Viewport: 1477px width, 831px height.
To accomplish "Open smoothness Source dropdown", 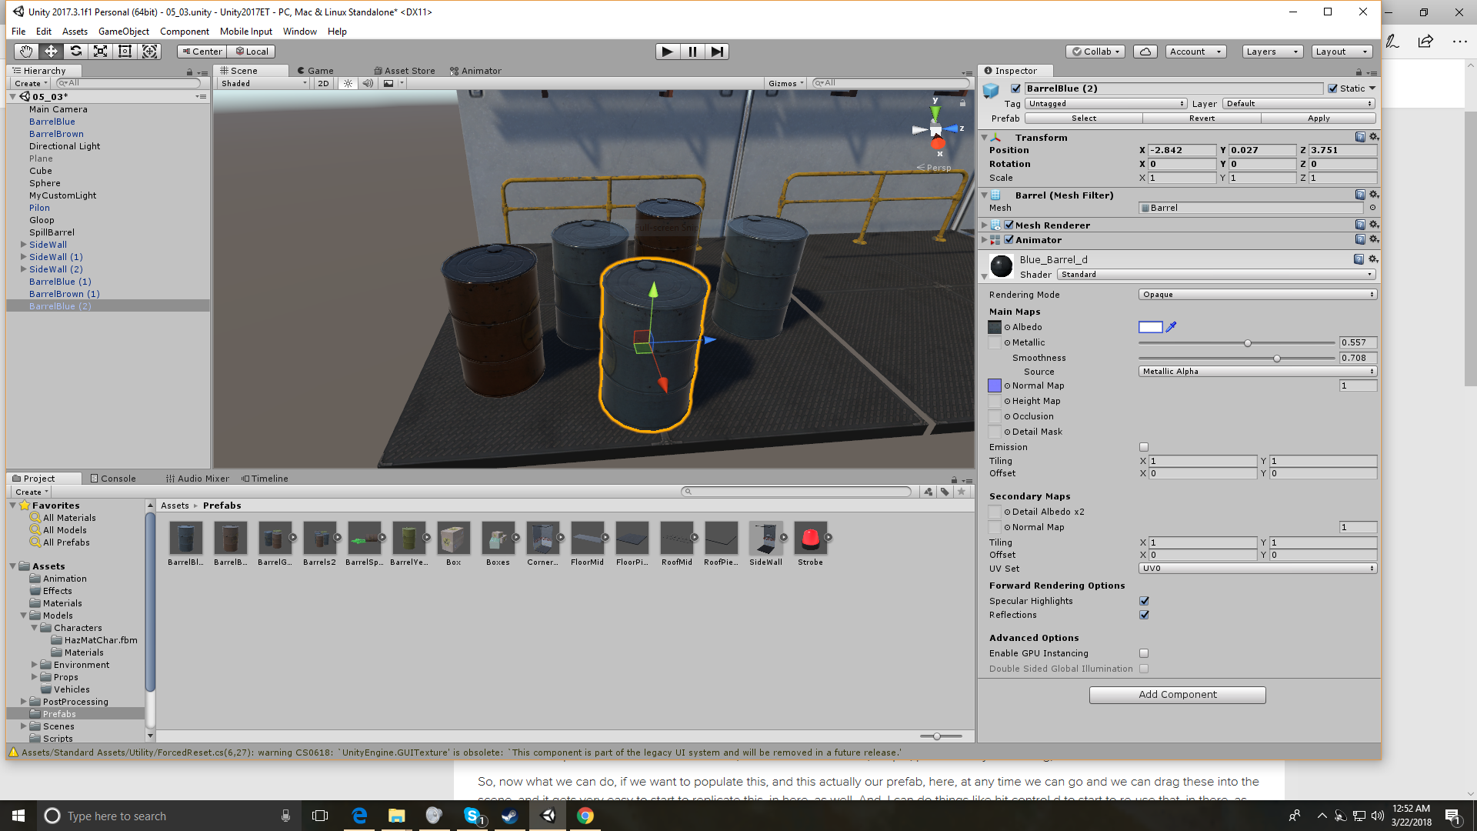I will coord(1257,372).
